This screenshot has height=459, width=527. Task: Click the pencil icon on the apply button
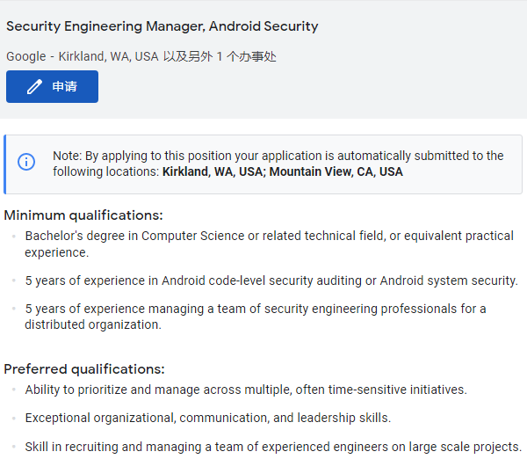pyautogui.click(x=34, y=87)
